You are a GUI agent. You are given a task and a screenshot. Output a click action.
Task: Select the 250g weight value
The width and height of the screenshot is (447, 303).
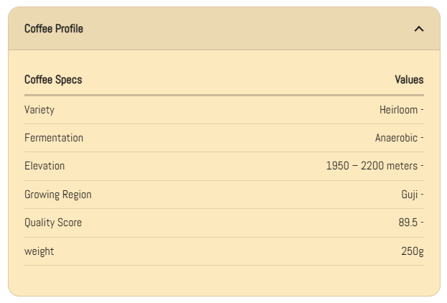(413, 251)
